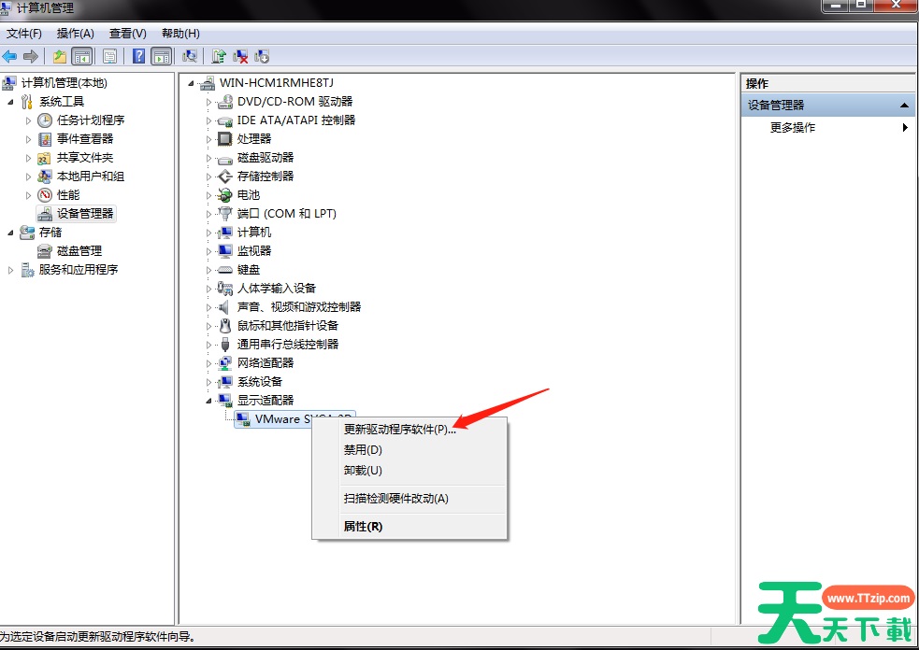Image resolution: width=919 pixels, height=650 pixels.
Task: Toggle the show/hide action pane button
Action: (162, 56)
